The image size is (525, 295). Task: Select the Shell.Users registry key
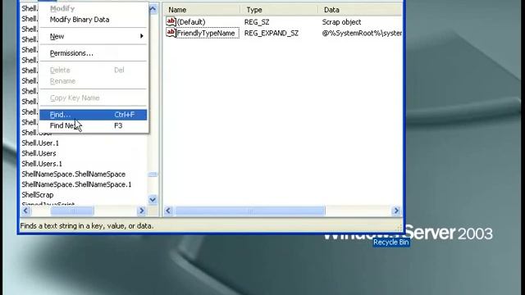(x=39, y=153)
